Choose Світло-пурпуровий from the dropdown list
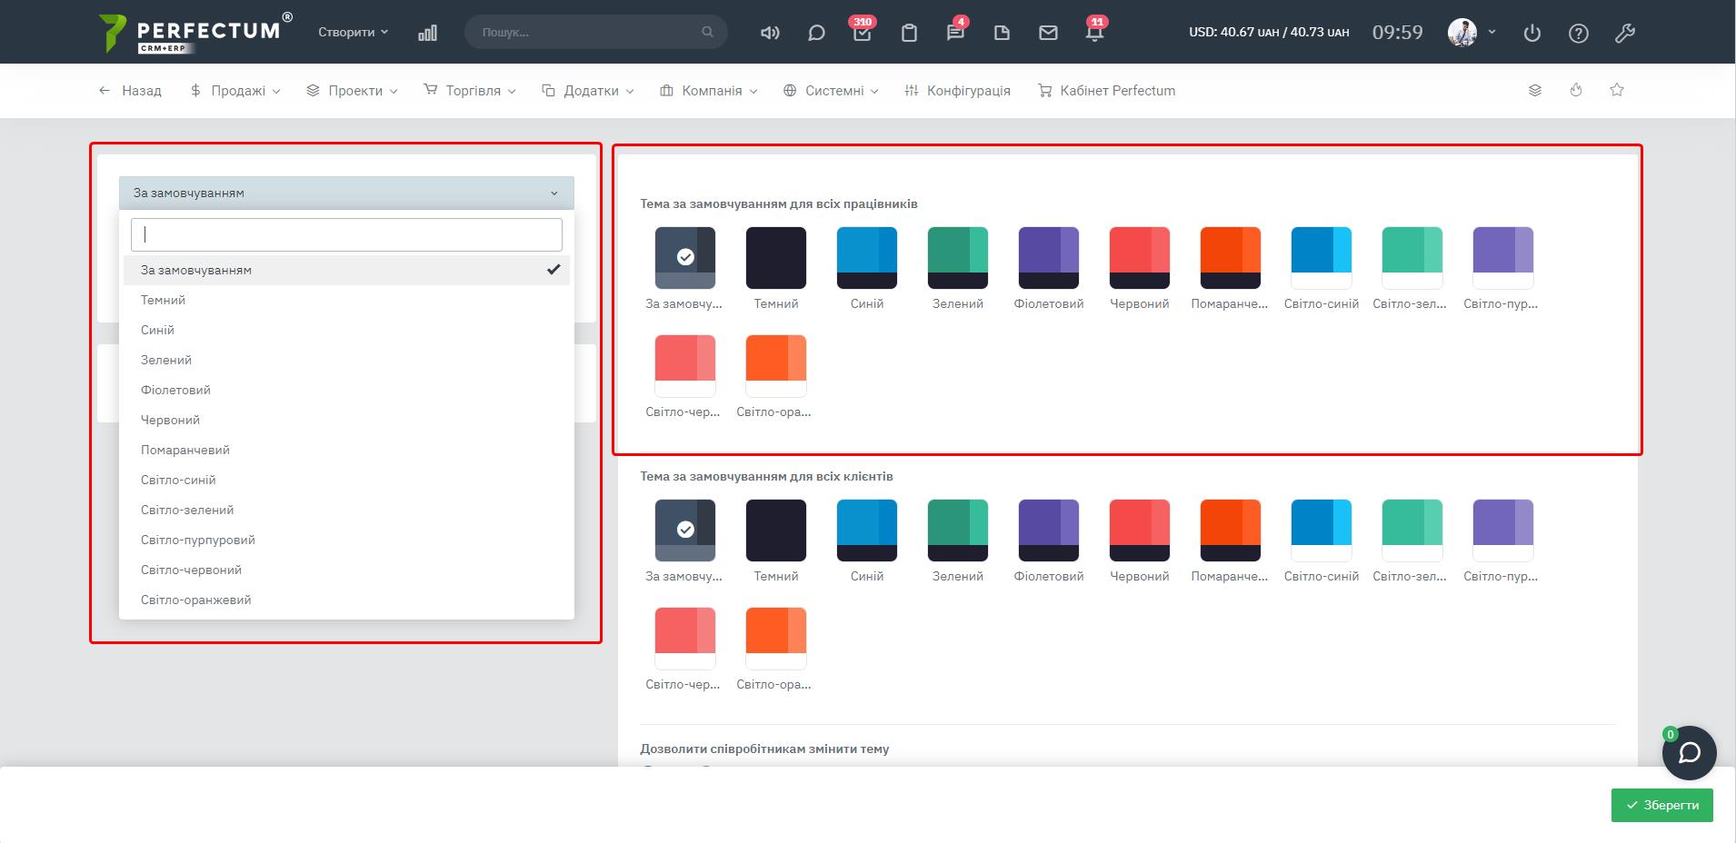1736x843 pixels. (x=198, y=540)
